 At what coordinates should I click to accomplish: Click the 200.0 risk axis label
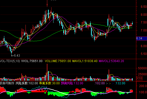tap(143, 86)
